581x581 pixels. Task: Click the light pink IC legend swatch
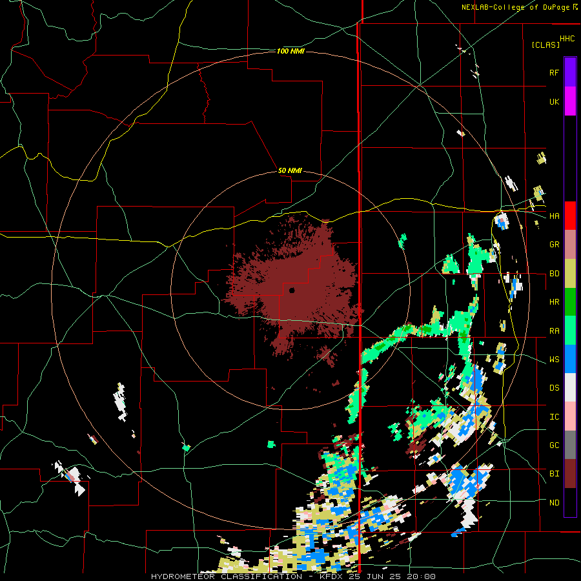tap(570, 416)
